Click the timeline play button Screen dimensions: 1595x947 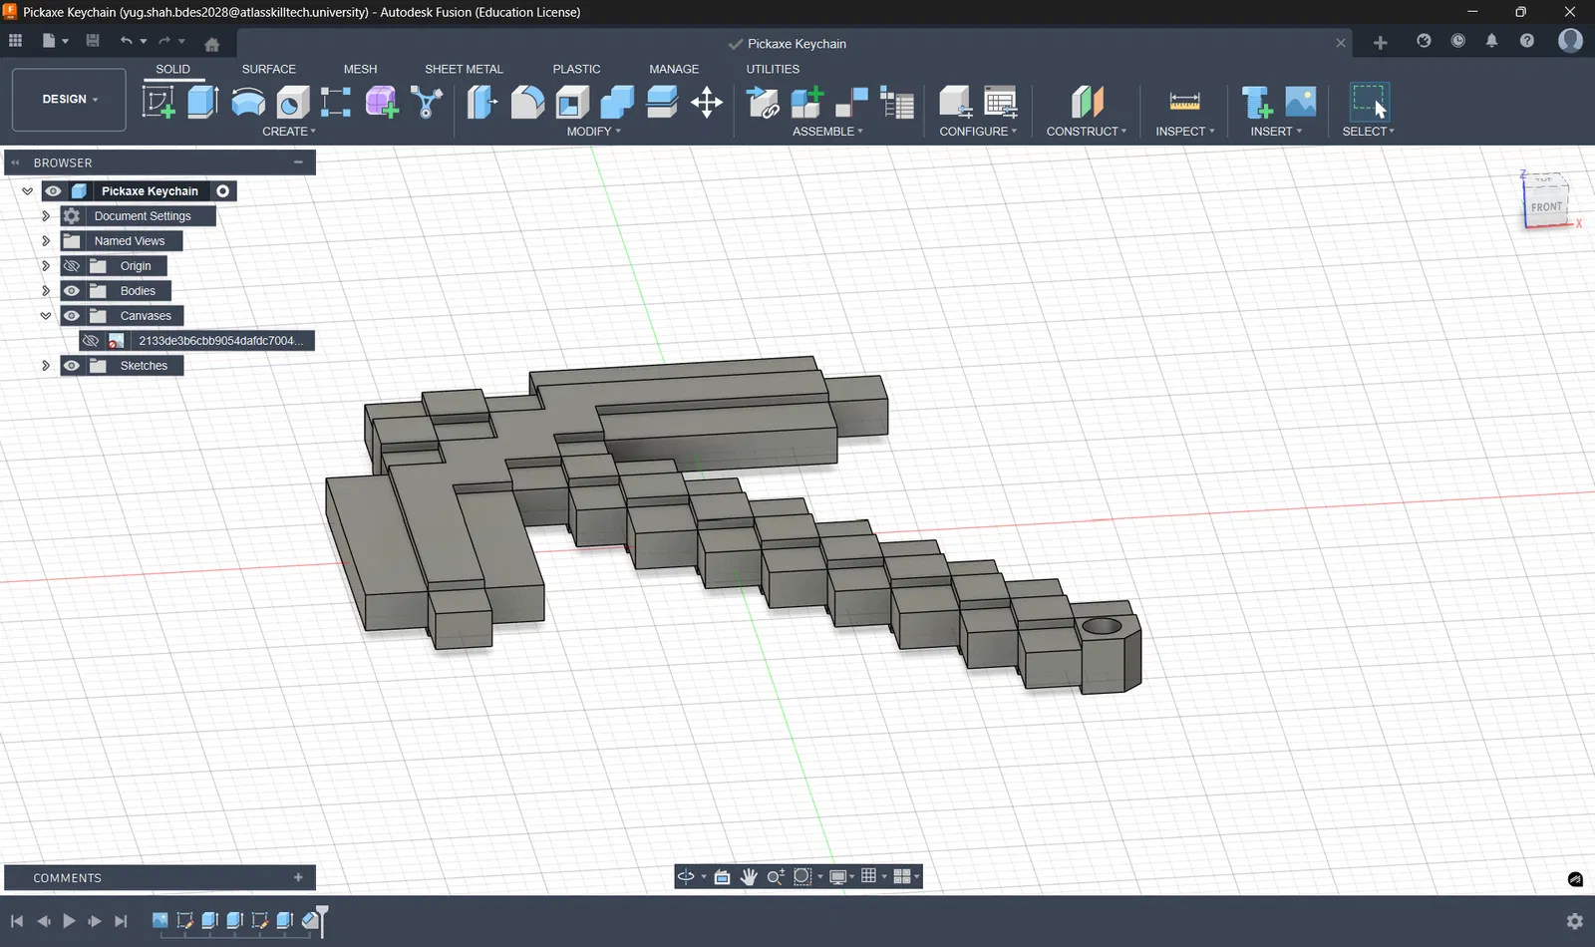tap(69, 921)
